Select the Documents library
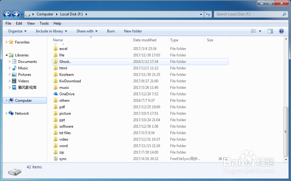The height and width of the screenshot is (181, 291). coord(27,62)
